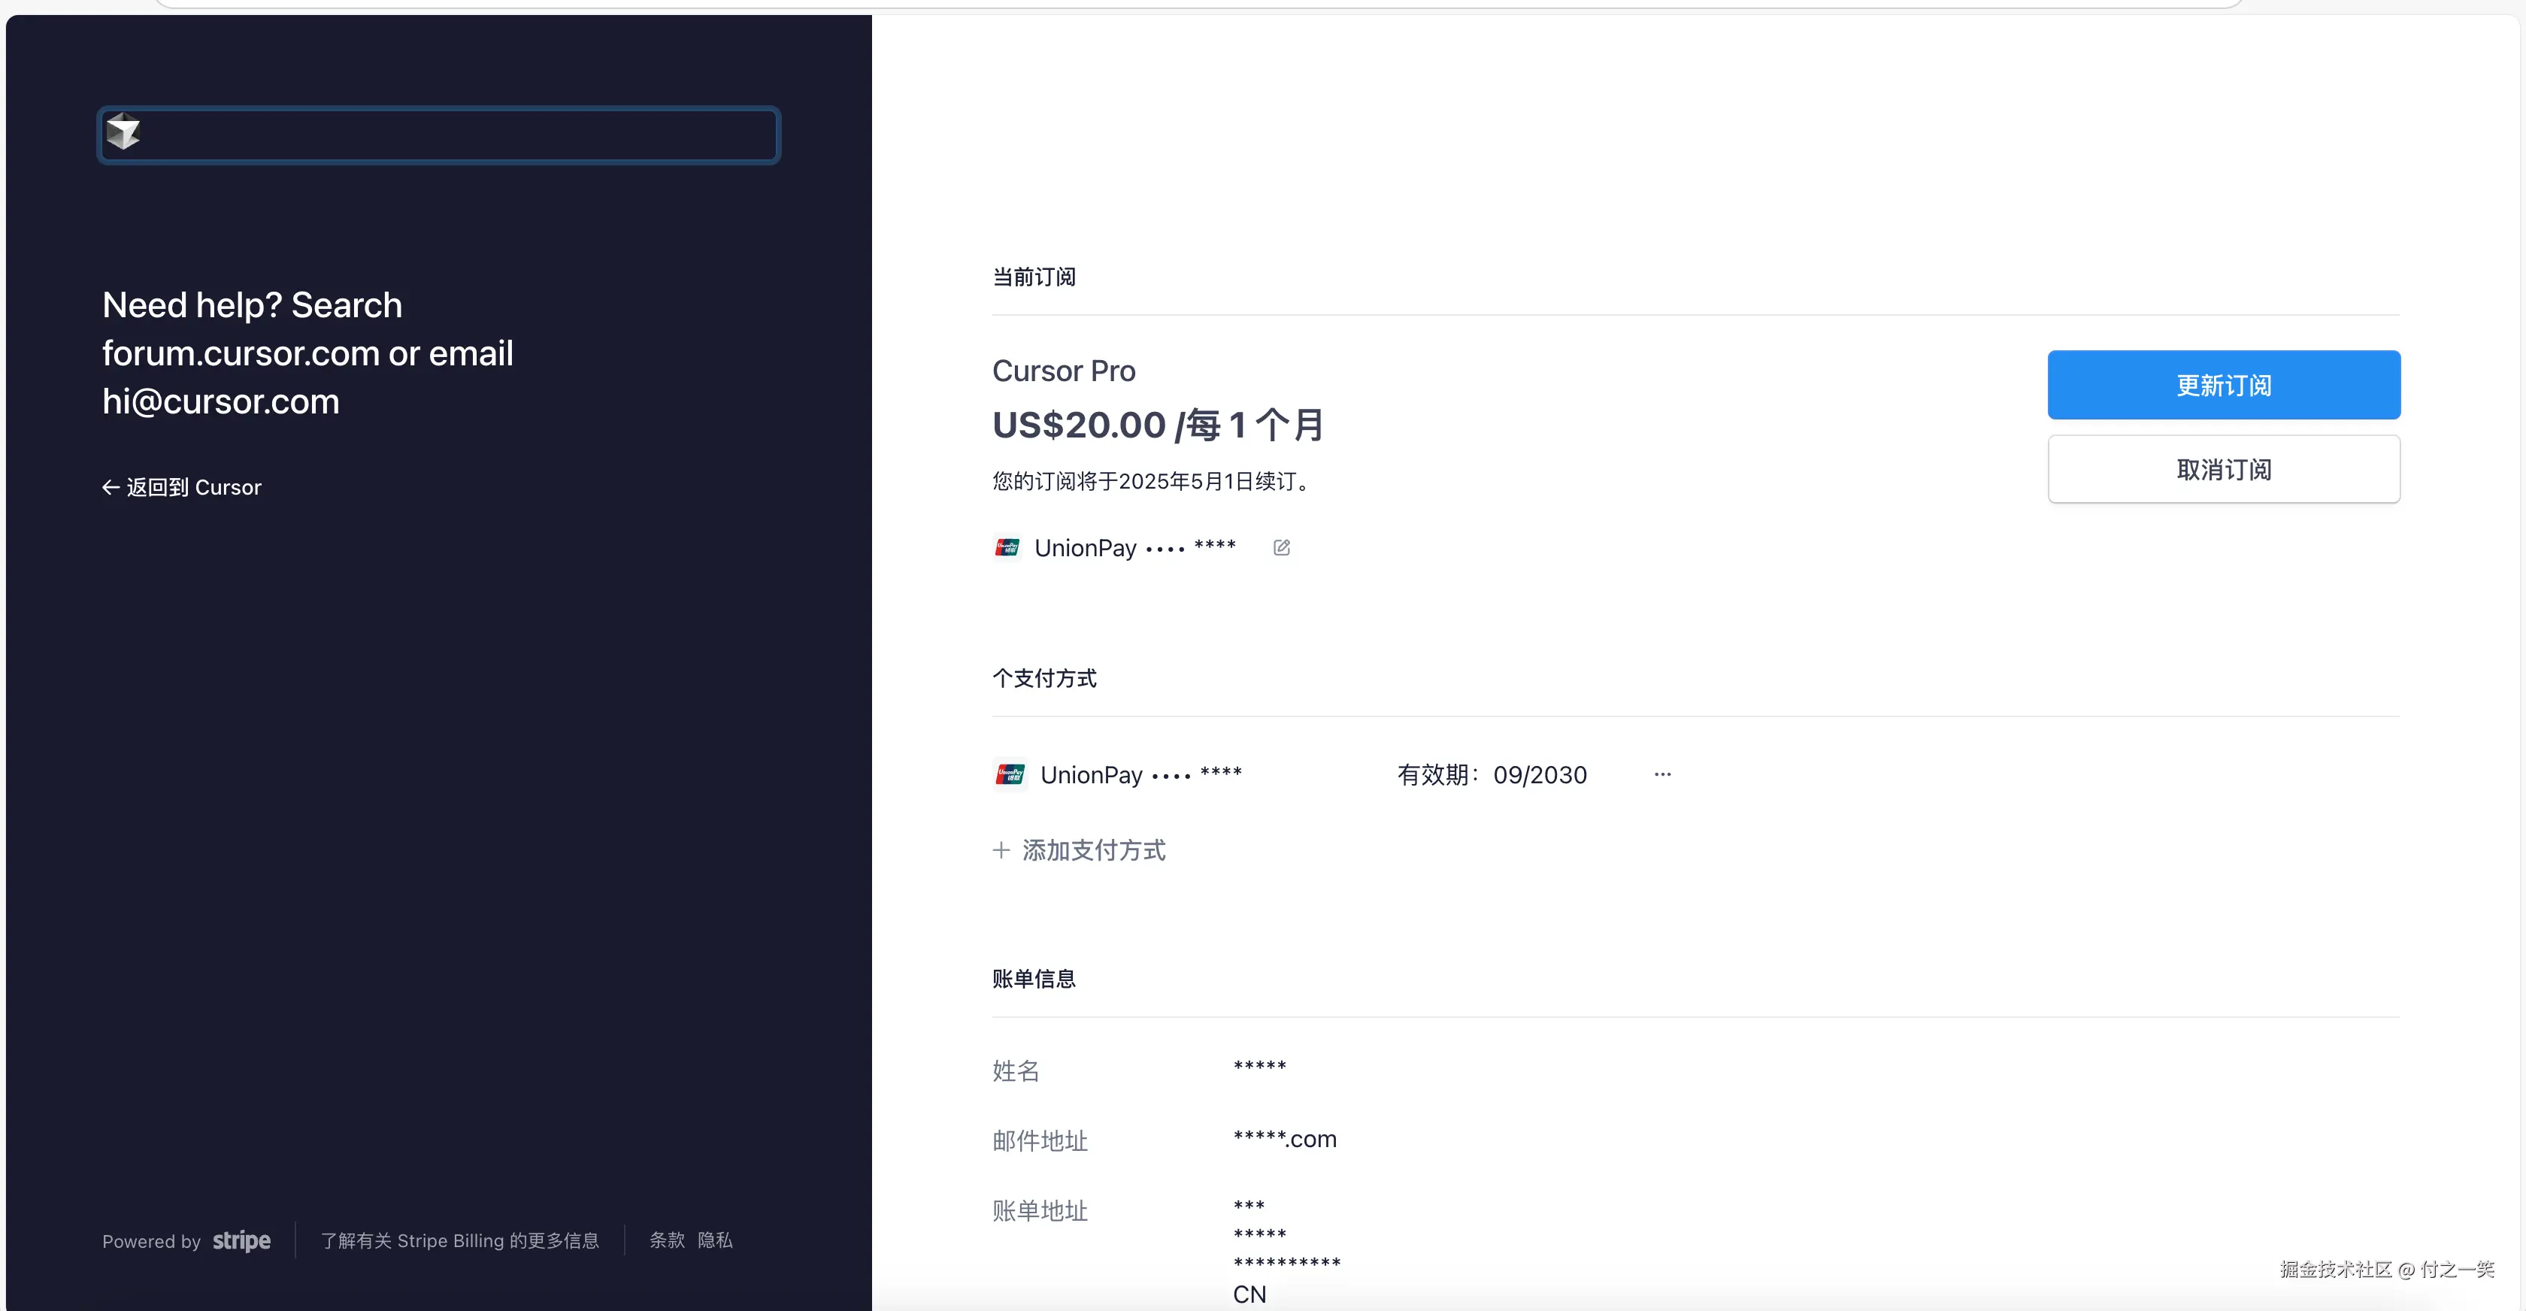Click the Cursor cube logo icon
This screenshot has height=1311, width=2526.
(x=123, y=132)
